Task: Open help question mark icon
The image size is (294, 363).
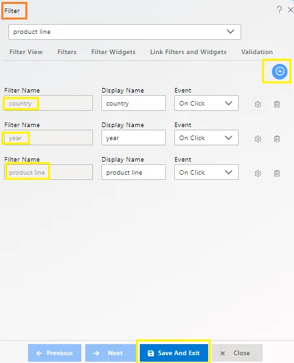Action: pos(279,10)
